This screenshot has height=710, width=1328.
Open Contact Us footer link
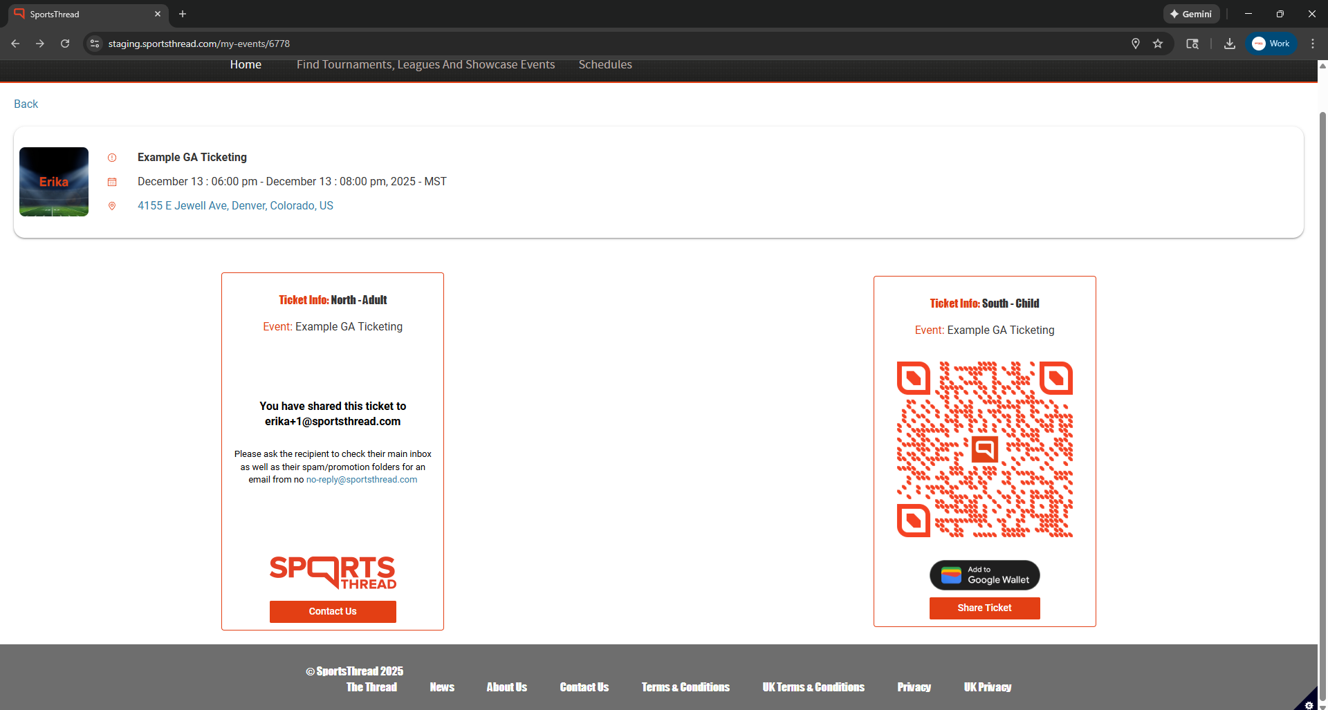point(584,687)
